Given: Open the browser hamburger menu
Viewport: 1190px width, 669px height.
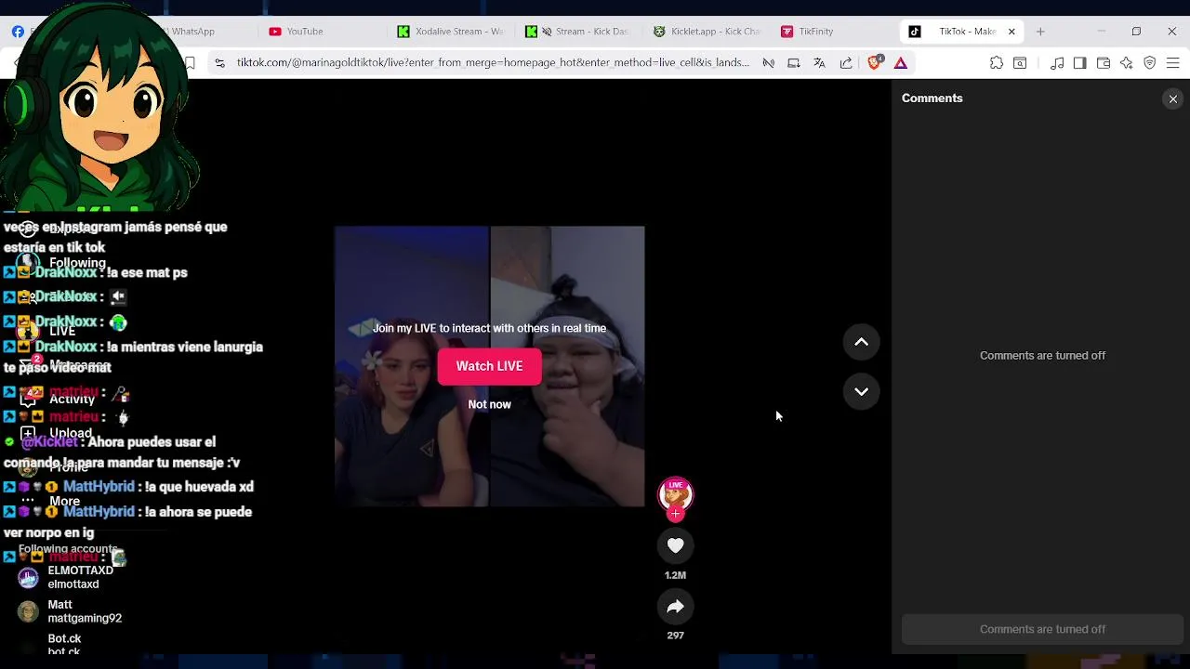Looking at the screenshot, I should tap(1172, 63).
